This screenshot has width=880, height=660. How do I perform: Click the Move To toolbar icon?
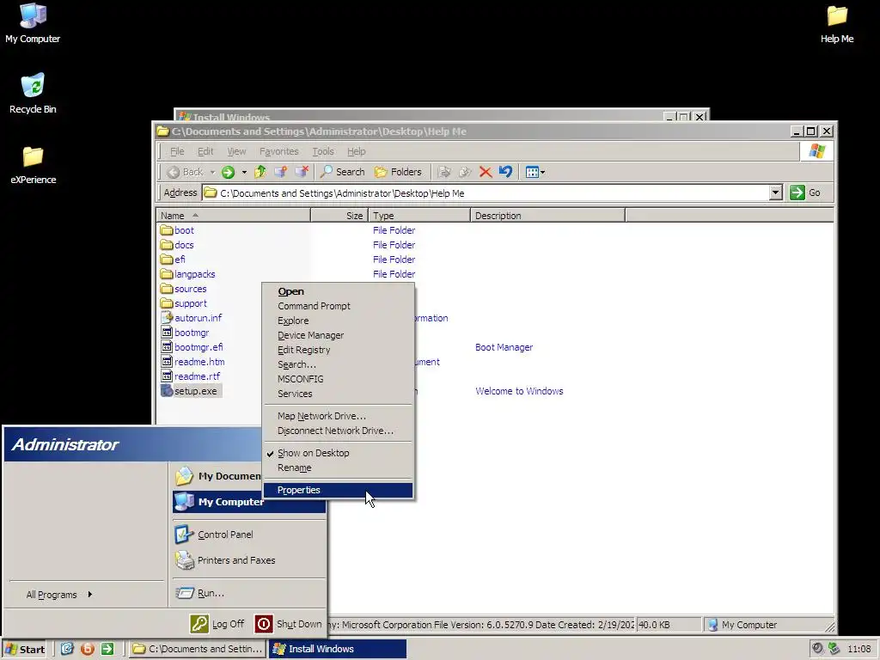[444, 172]
